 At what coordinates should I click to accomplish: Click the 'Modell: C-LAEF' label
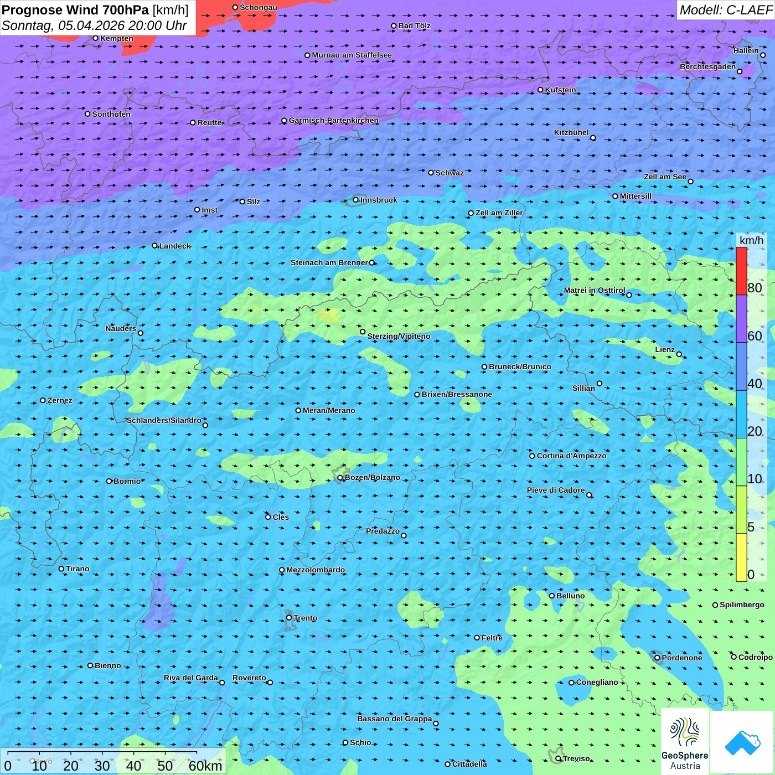click(x=725, y=10)
